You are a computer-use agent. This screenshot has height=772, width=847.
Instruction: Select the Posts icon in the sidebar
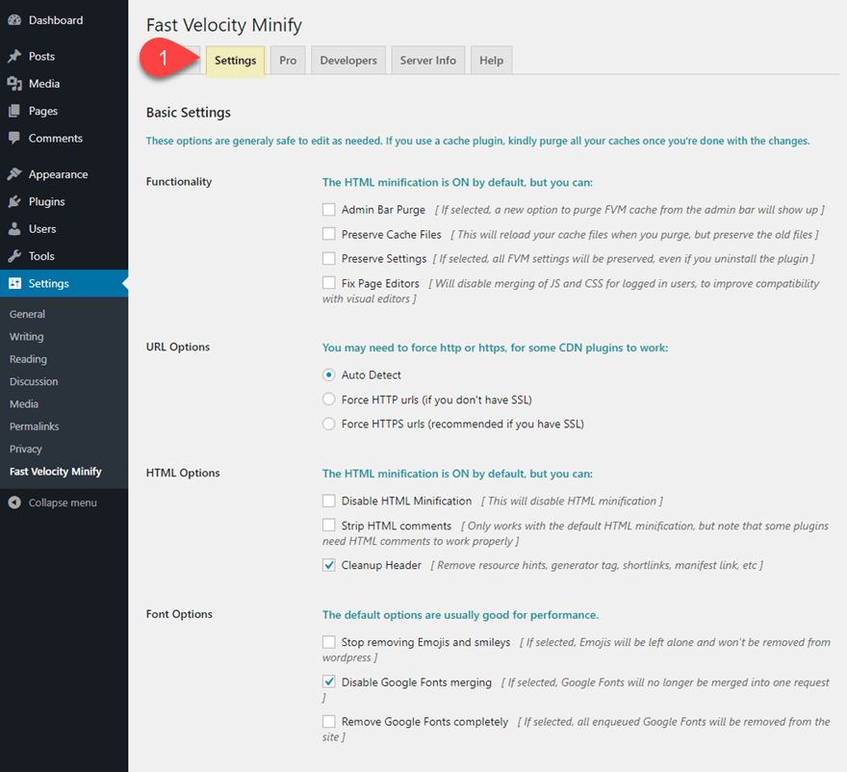14,56
